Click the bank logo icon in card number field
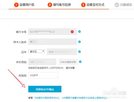The width and height of the screenshot is (134, 102). [72, 32]
